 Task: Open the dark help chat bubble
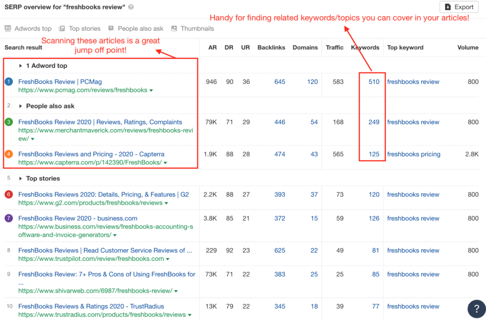(x=476, y=309)
